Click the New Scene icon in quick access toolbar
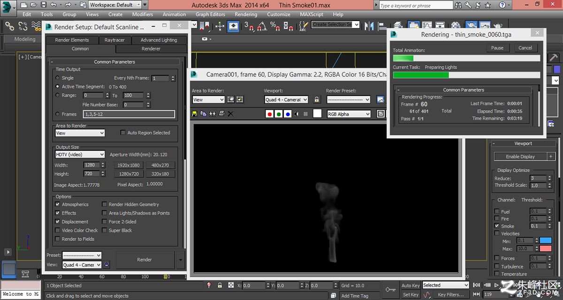563x300 pixels. [23, 5]
